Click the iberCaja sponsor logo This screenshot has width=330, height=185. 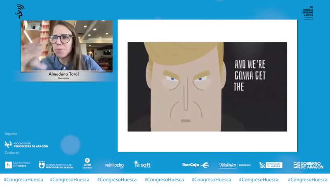tap(196, 165)
